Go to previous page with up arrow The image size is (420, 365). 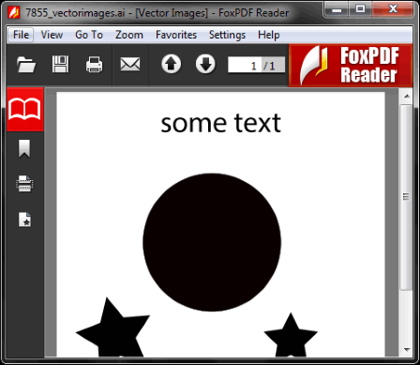point(171,64)
